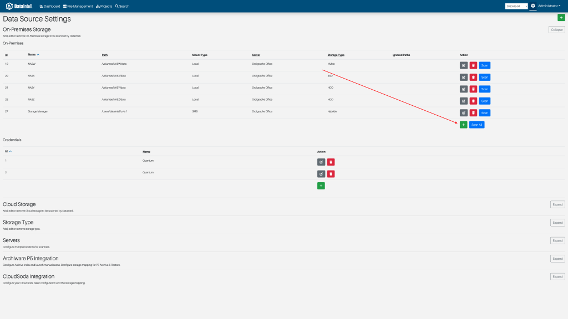Edit the Storage Manager entry
The image size is (568, 319).
tap(463, 113)
